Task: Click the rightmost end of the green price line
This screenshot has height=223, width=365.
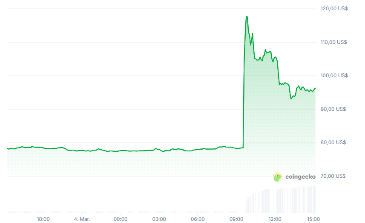Action: click(x=315, y=88)
